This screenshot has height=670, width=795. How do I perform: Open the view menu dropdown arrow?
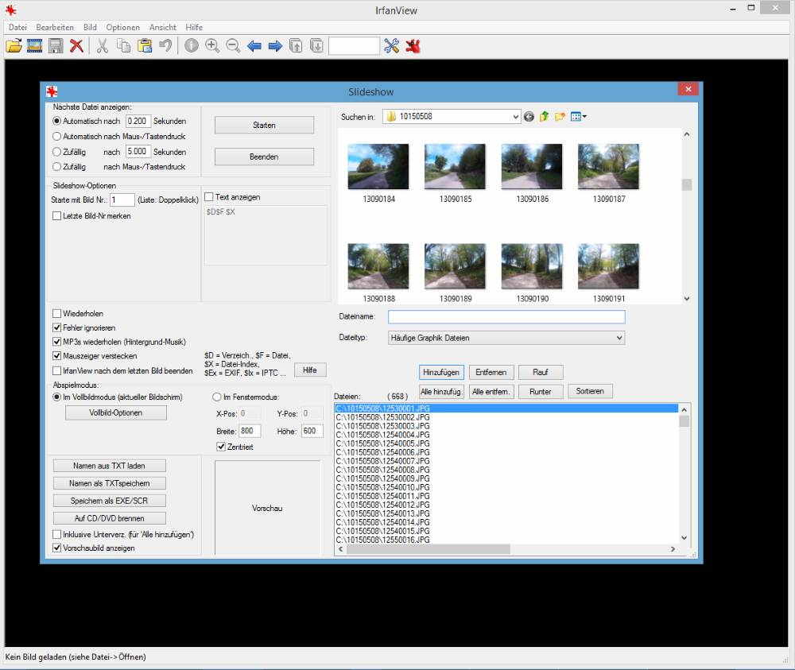(584, 117)
